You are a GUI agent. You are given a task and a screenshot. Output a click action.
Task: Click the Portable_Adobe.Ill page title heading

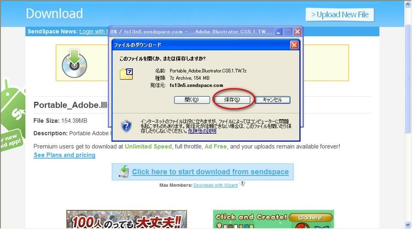click(71, 105)
